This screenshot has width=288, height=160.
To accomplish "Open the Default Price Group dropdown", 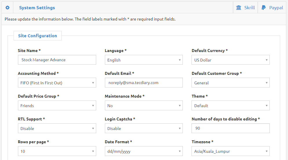I will point(57,105).
